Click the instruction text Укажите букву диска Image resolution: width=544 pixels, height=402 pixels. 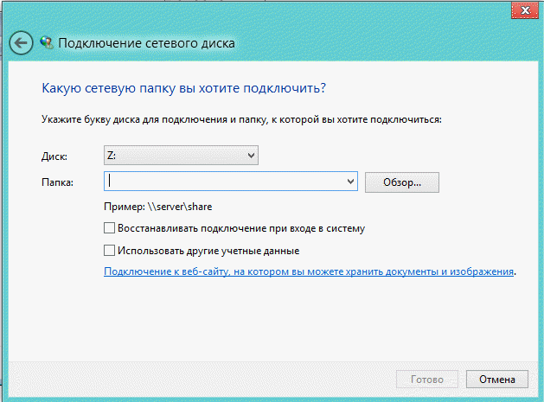pyautogui.click(x=241, y=119)
